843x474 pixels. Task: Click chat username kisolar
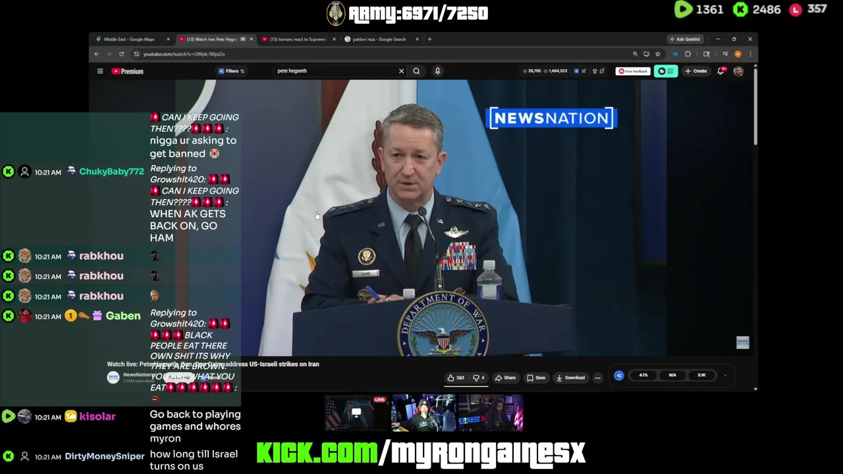97,416
